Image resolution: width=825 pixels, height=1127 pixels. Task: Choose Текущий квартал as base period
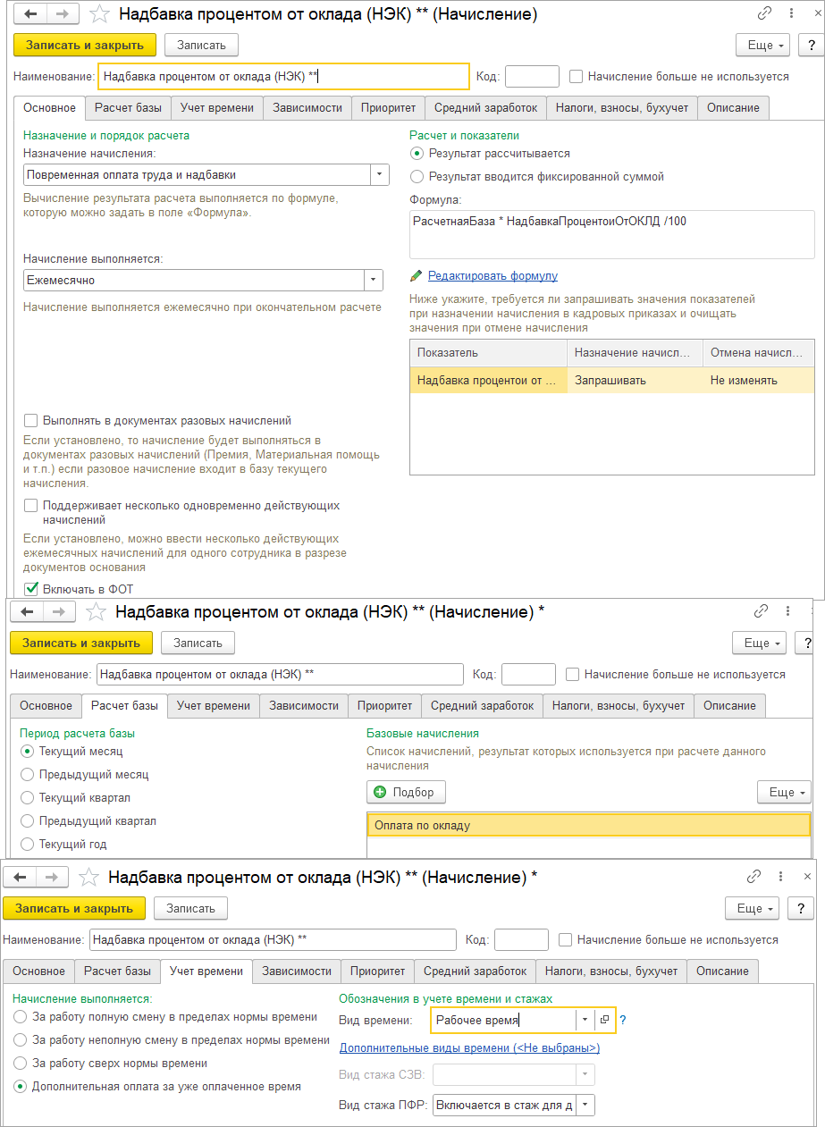[27, 798]
